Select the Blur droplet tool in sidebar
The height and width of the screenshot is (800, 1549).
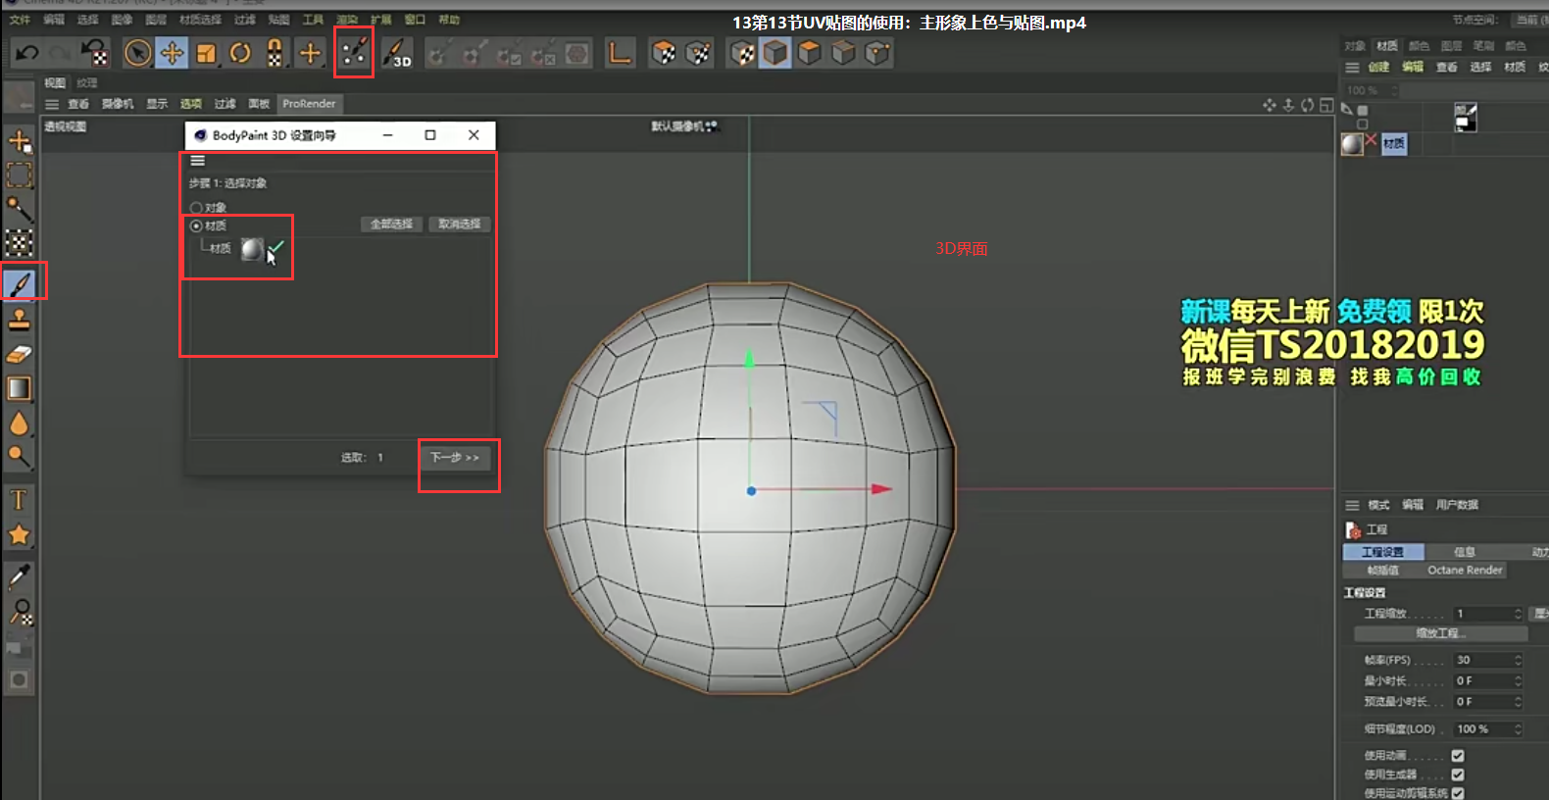pyautogui.click(x=20, y=424)
